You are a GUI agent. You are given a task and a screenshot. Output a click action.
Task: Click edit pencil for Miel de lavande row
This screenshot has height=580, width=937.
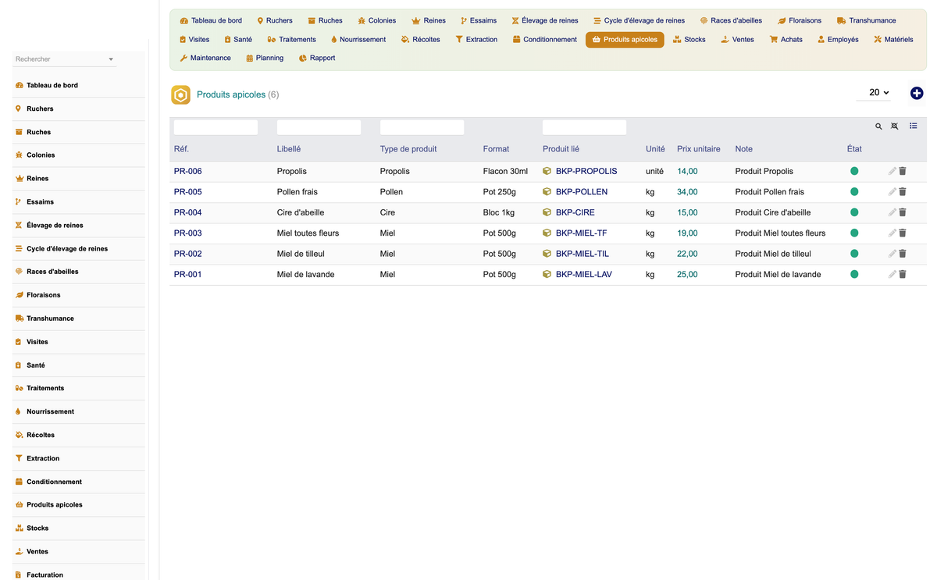pyautogui.click(x=892, y=275)
